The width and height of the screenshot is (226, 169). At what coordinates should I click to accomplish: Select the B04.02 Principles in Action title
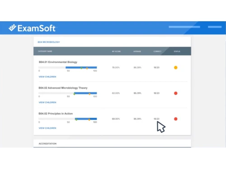[x=56, y=114]
